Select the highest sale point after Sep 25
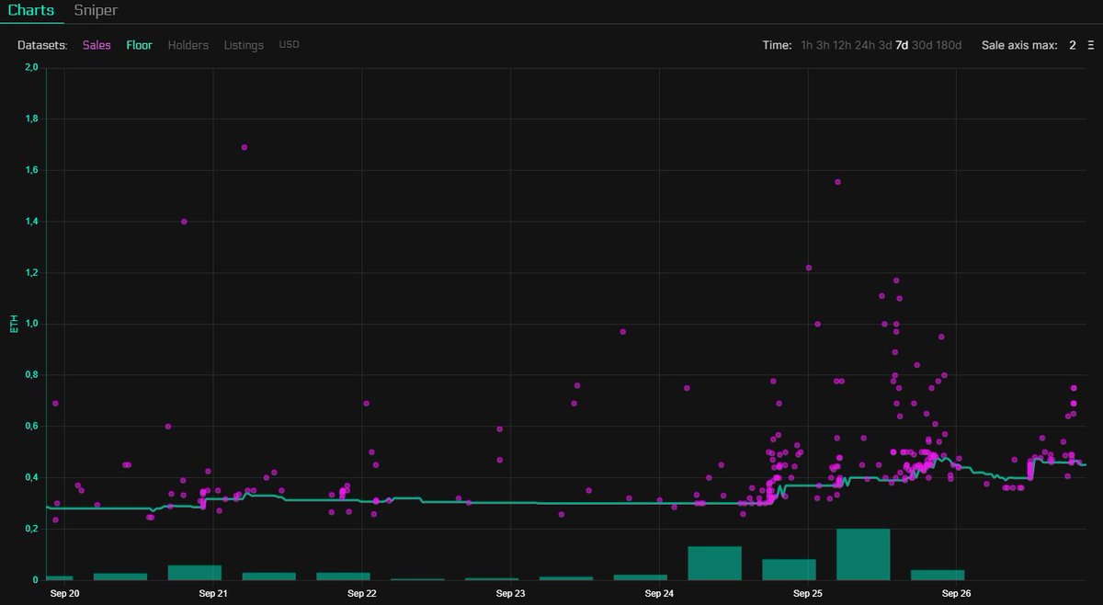Image resolution: width=1103 pixels, height=605 pixels. (837, 182)
